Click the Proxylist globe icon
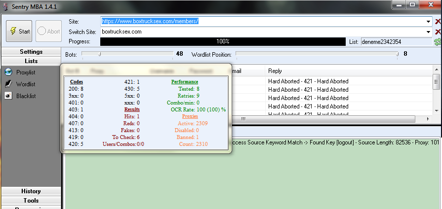 8,72
